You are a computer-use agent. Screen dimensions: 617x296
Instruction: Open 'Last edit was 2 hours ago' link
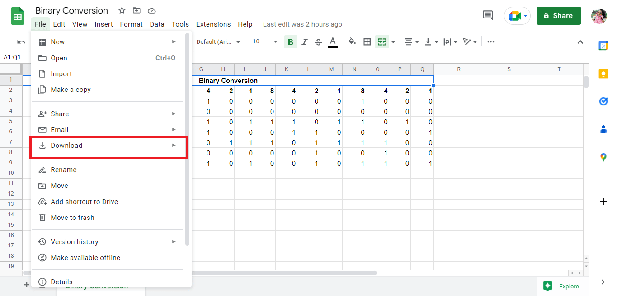pos(302,24)
